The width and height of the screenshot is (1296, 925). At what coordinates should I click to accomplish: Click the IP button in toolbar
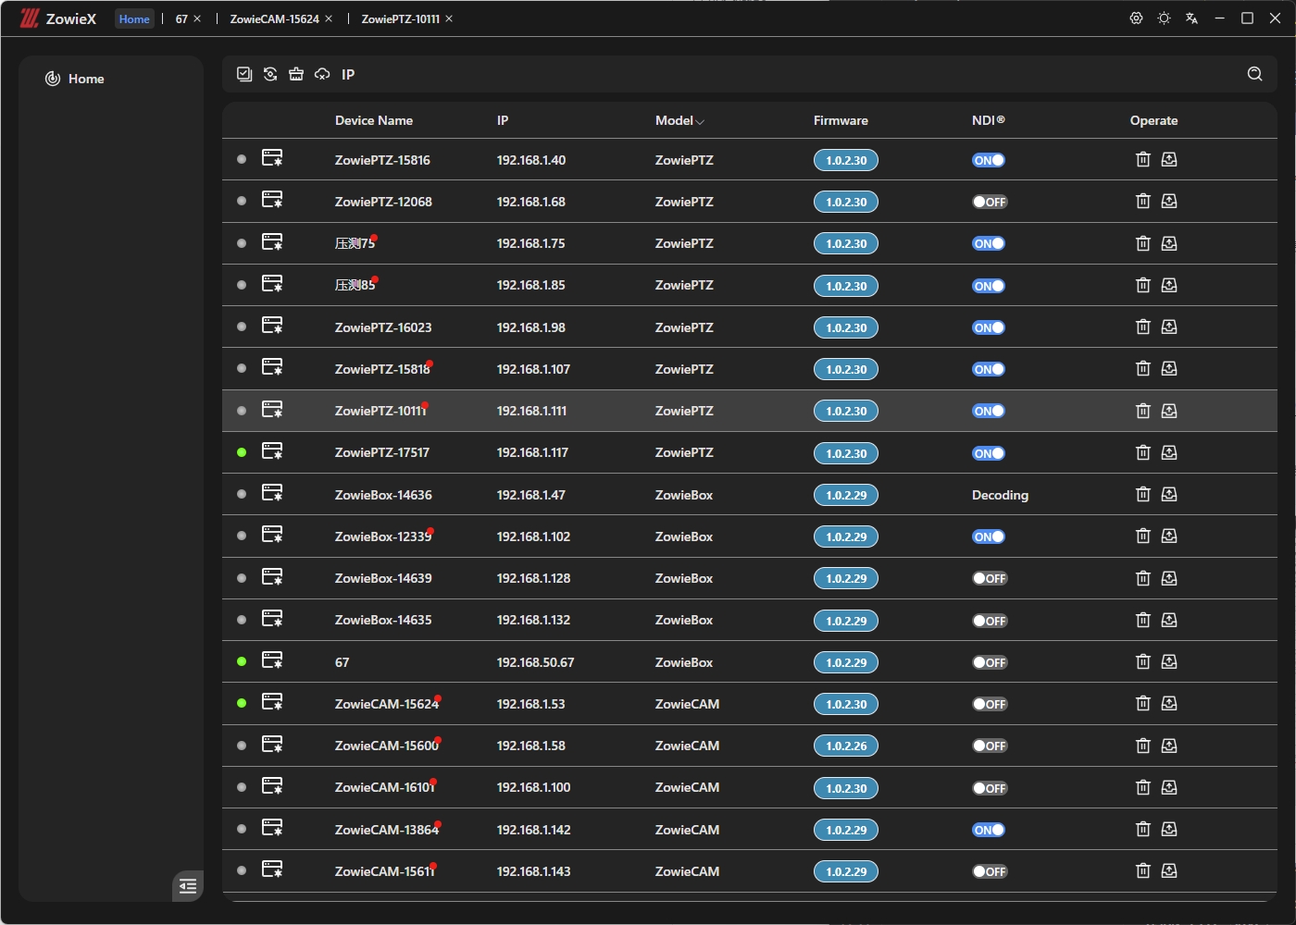[x=348, y=74]
